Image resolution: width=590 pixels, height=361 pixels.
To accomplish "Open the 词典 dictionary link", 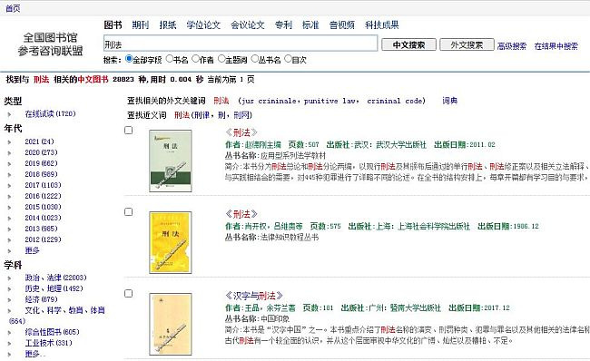I will [449, 101].
